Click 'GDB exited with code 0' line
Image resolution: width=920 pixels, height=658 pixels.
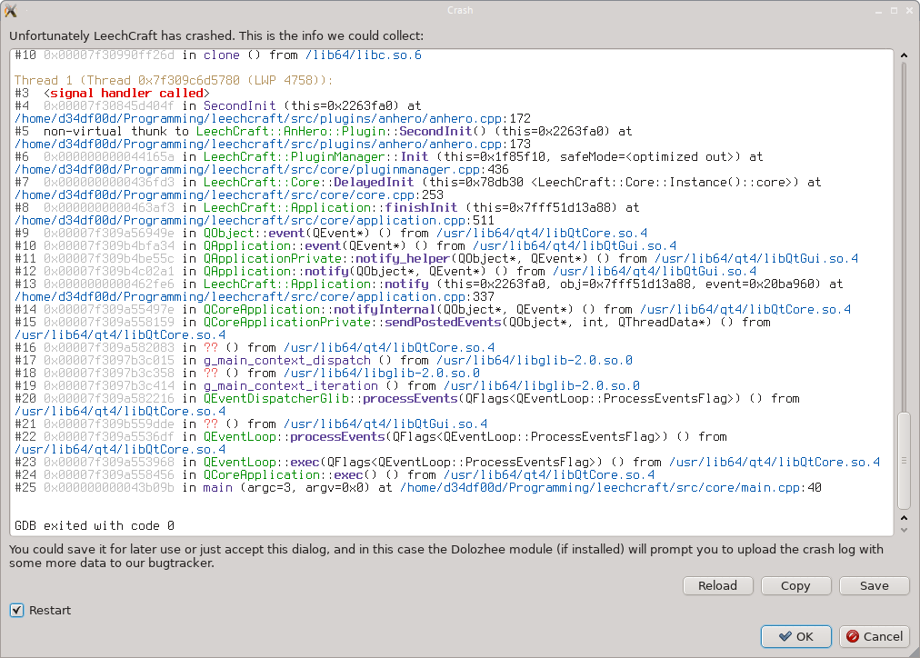click(95, 526)
